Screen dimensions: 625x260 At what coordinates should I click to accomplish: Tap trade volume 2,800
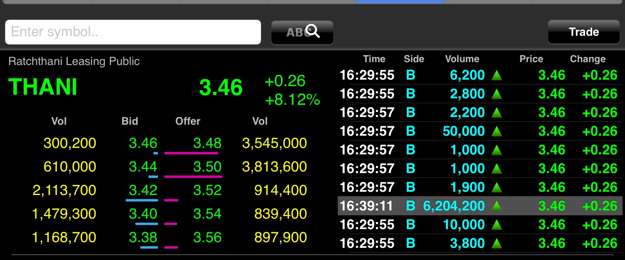(x=468, y=94)
